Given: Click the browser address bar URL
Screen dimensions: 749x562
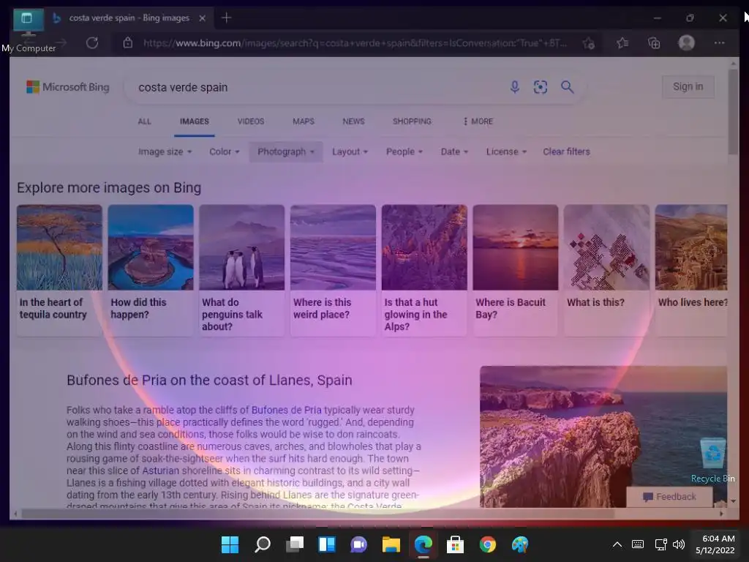Looking at the screenshot, I should tap(355, 43).
